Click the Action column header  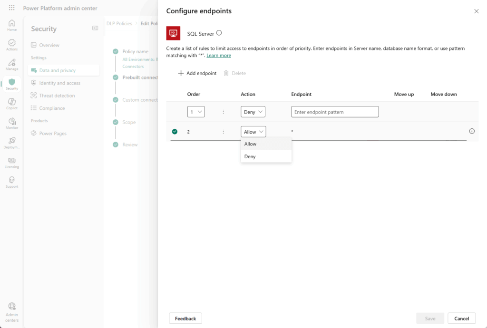coord(248,94)
